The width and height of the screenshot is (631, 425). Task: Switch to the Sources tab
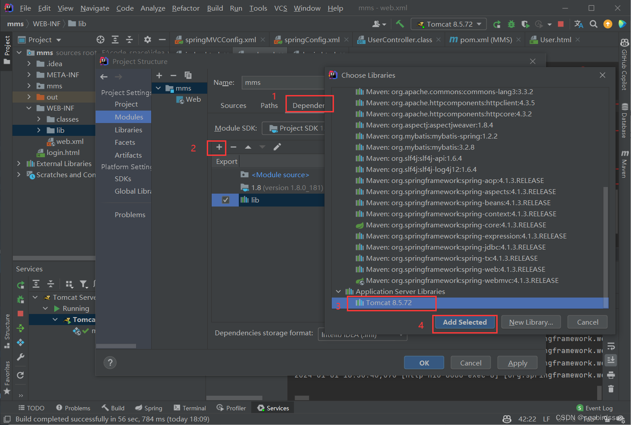(x=233, y=105)
